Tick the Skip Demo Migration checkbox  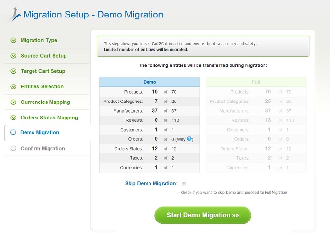pos(184,184)
